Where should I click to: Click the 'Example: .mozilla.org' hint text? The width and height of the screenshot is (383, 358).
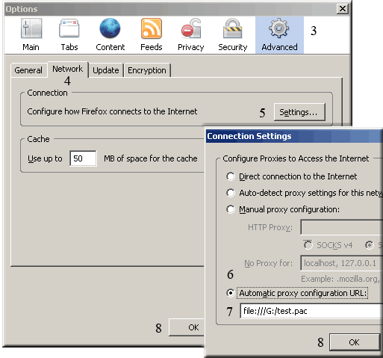tap(340, 279)
